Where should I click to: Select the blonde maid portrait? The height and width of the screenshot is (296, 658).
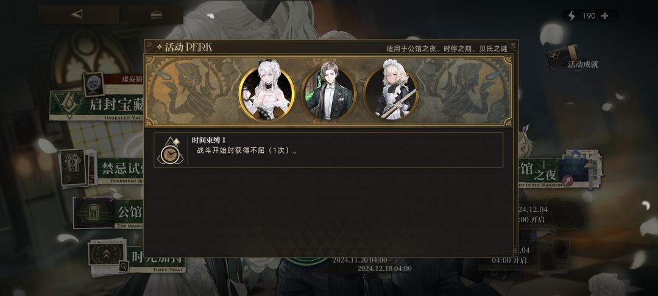click(391, 95)
